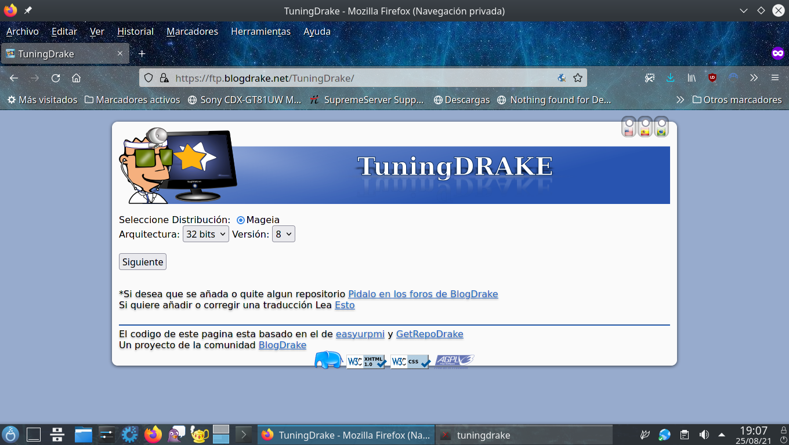Open the SupremeServer Supp... bookmark
Screen dimensions: 789x445
pos(367,100)
